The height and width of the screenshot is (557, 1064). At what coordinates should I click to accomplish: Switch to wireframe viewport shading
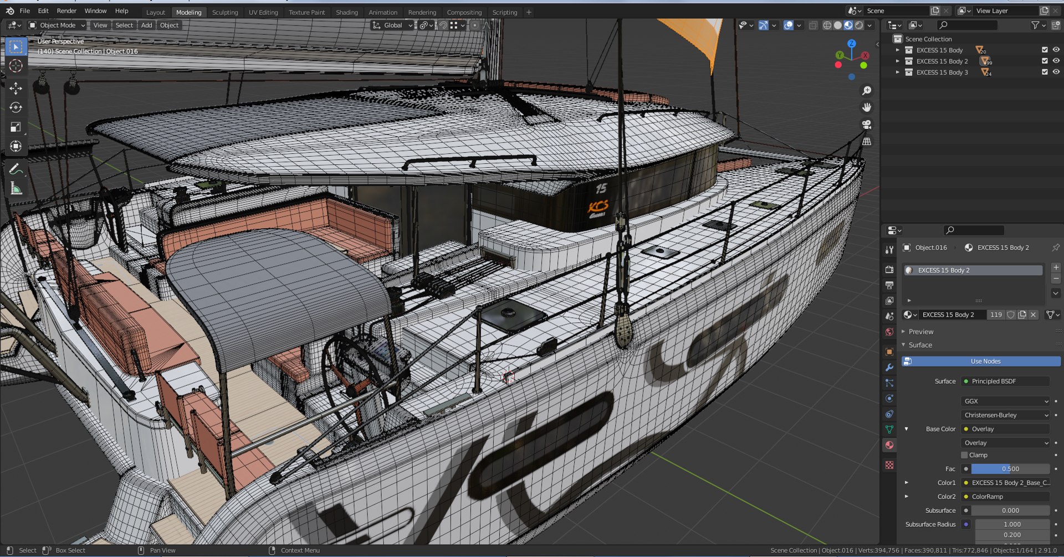(x=827, y=25)
